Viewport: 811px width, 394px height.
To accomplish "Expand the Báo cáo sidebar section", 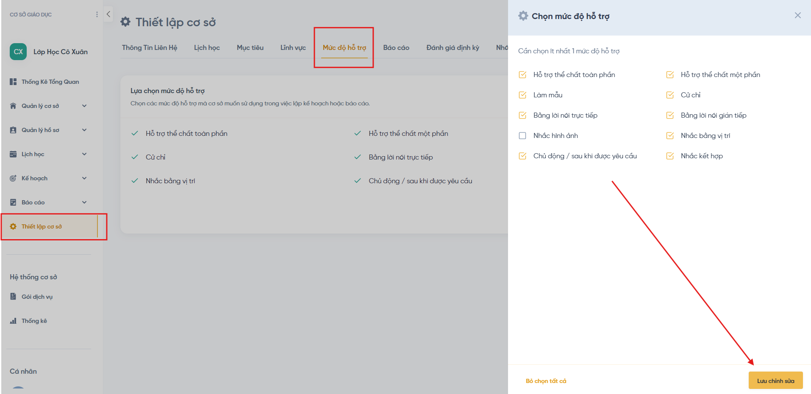I will [84, 202].
